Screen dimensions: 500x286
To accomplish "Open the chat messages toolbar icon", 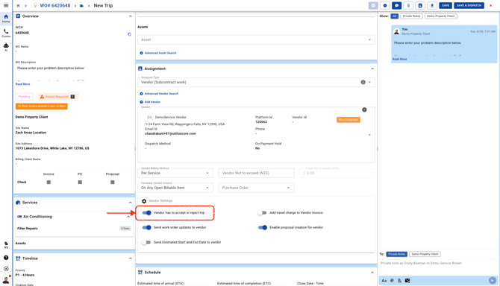I will [397, 5].
